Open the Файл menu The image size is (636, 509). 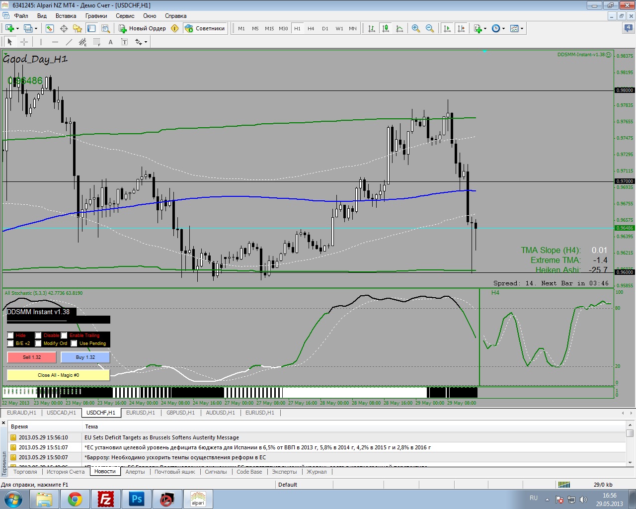tap(21, 16)
